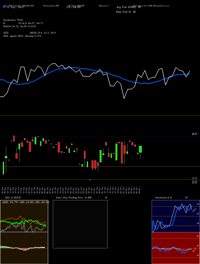200x264 pixels.
Task: Click the 'Intra Day Trading Price & MR SI' title
Action: coord(82,198)
